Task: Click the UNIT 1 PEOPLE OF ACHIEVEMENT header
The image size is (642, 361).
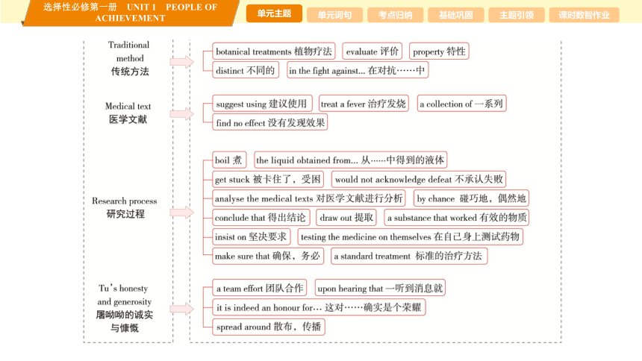Action: (130, 13)
